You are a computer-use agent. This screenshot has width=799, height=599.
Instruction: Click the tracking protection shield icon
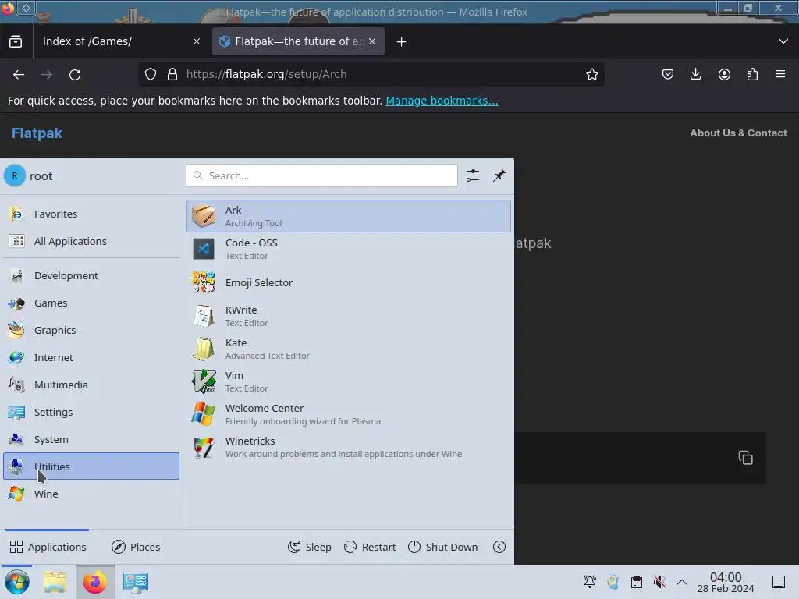click(x=151, y=74)
